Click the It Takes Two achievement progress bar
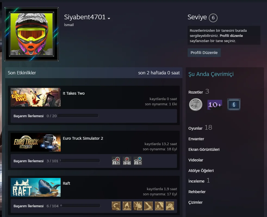The height and width of the screenshot is (217, 267). point(78,116)
